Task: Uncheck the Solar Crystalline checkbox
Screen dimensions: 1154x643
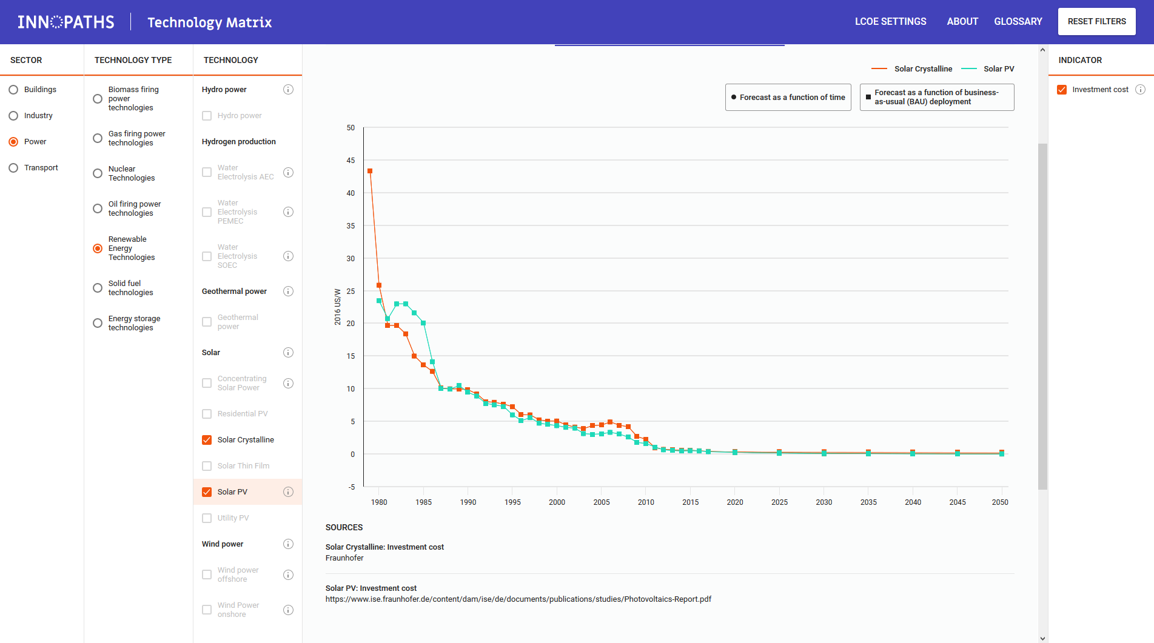Action: (x=207, y=440)
